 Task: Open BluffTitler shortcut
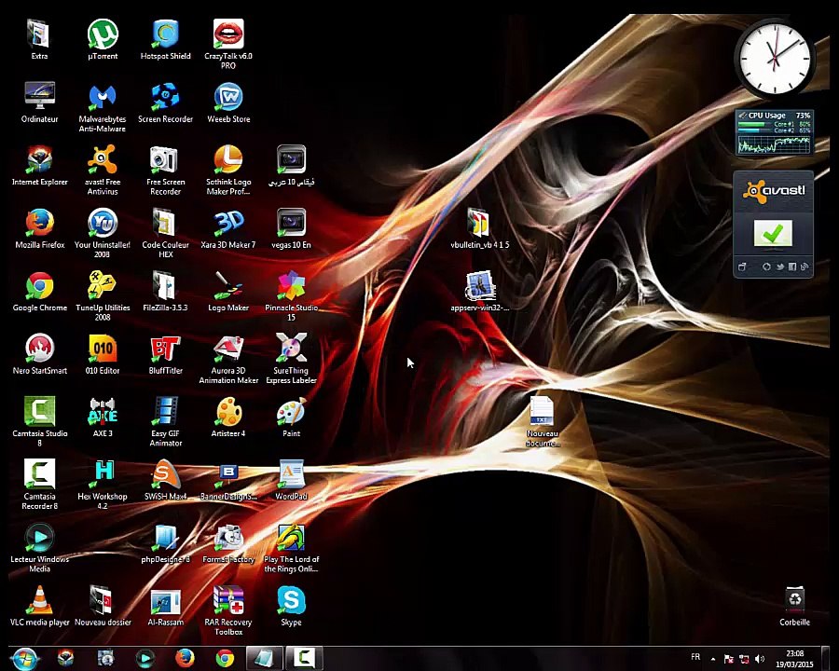pyautogui.click(x=165, y=354)
